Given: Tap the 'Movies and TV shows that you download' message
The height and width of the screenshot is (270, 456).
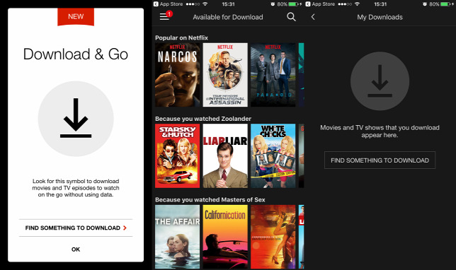Looking at the screenshot, I should [380, 131].
